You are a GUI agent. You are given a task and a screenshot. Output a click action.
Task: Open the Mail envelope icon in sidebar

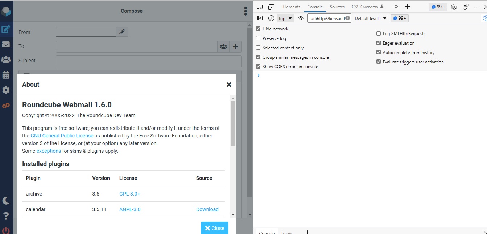point(6,44)
